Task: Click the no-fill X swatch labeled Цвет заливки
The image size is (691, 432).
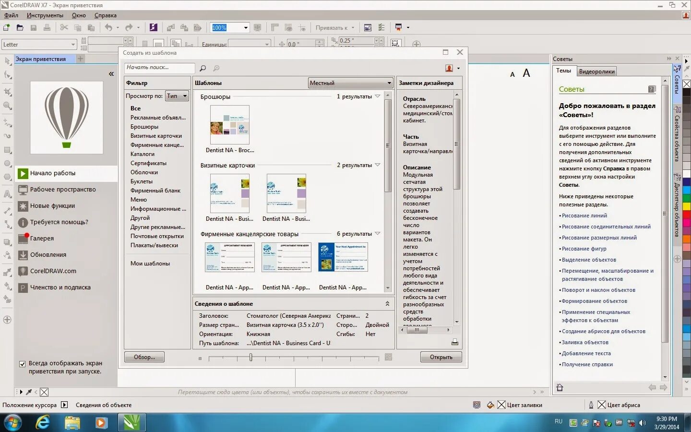Action: 501,405
